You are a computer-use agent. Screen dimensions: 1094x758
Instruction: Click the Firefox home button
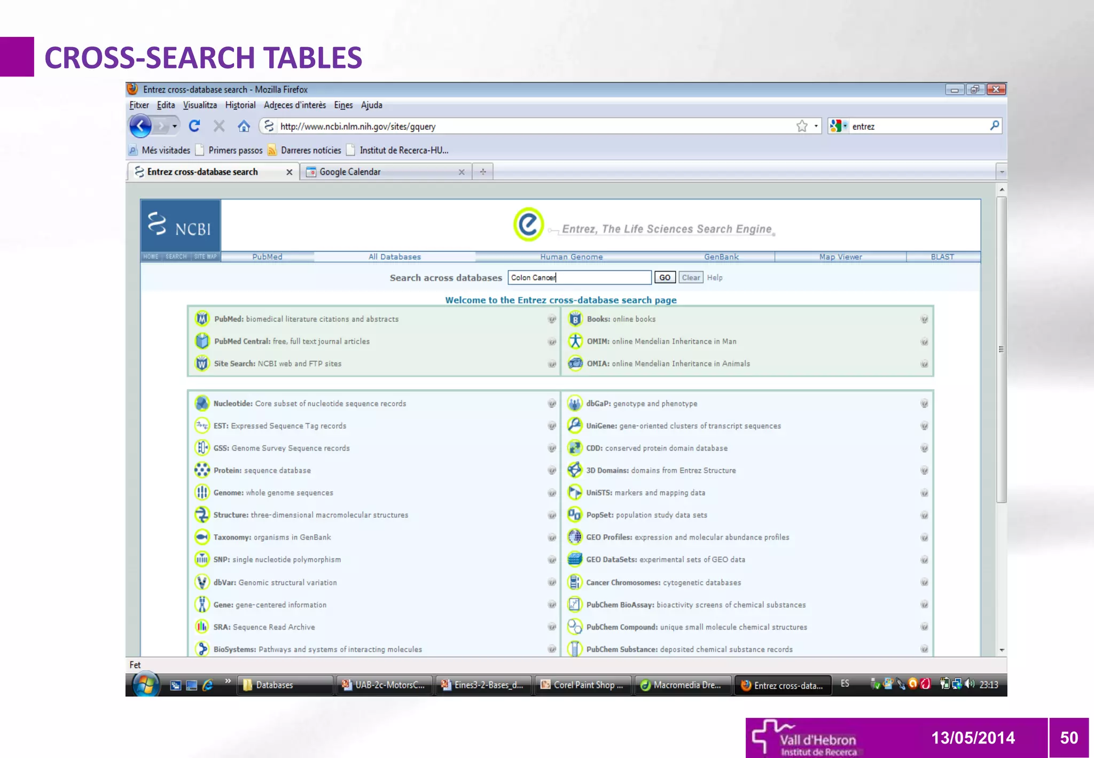point(244,126)
